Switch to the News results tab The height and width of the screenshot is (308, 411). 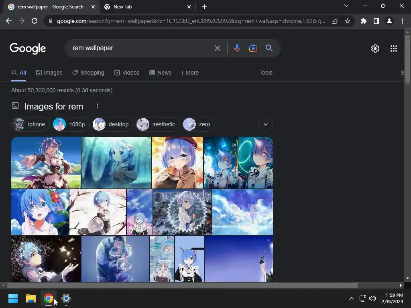[161, 73]
